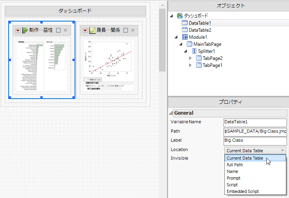
Task: Remove the 身長…関係 report with its X
Action: tap(133, 30)
